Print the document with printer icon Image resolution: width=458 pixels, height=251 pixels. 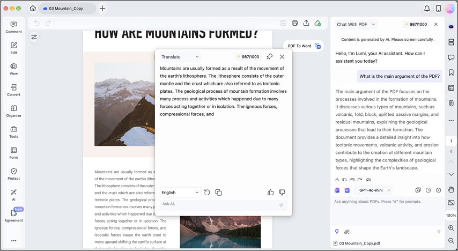294,23
